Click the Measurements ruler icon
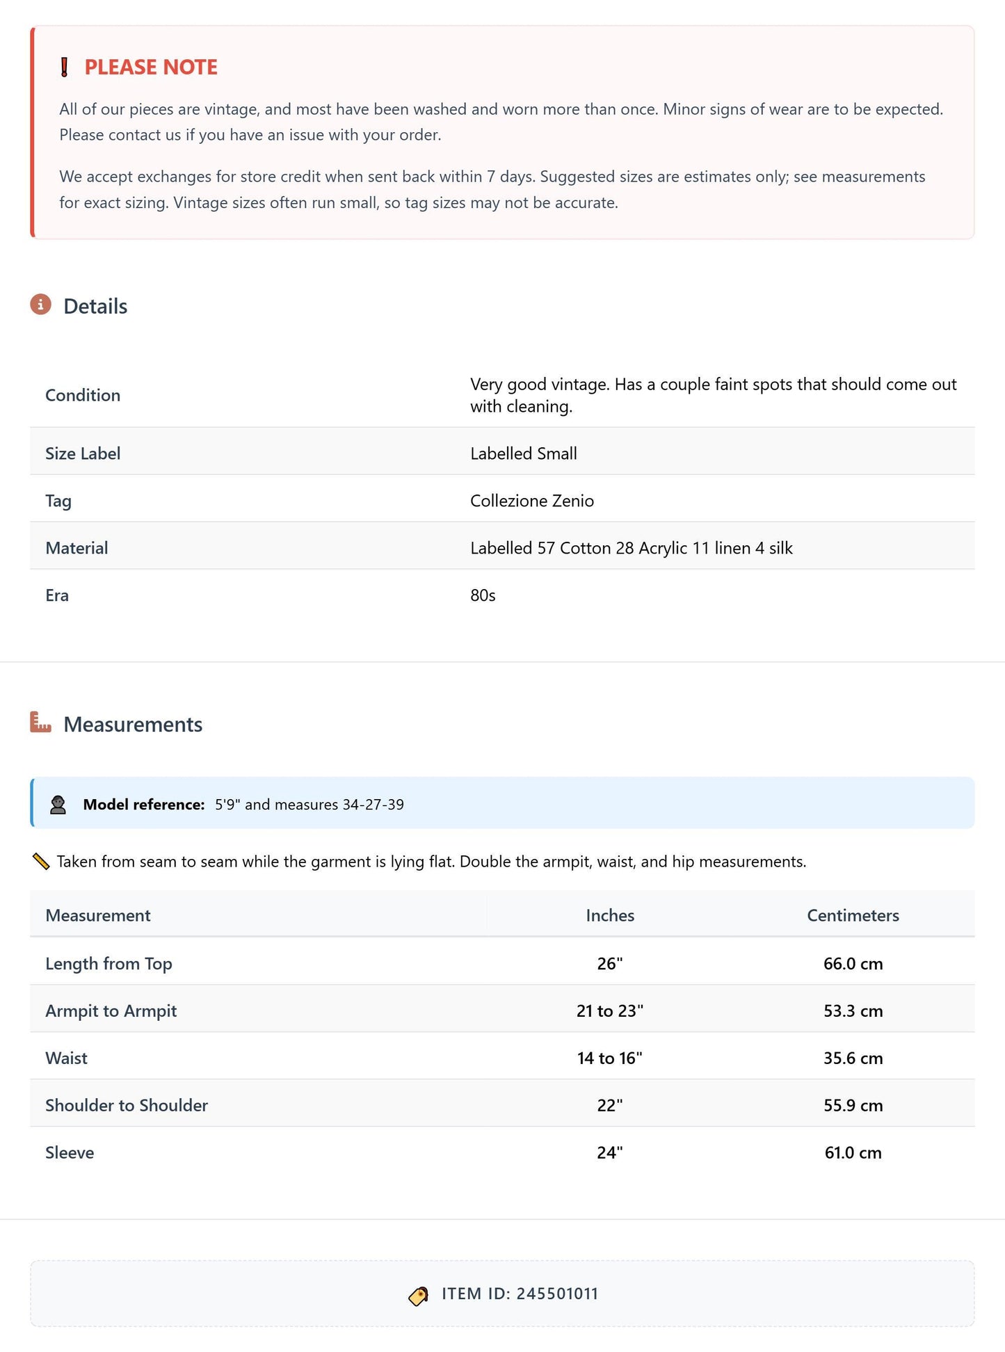Viewport: 1005px width, 1352px height. [x=41, y=722]
